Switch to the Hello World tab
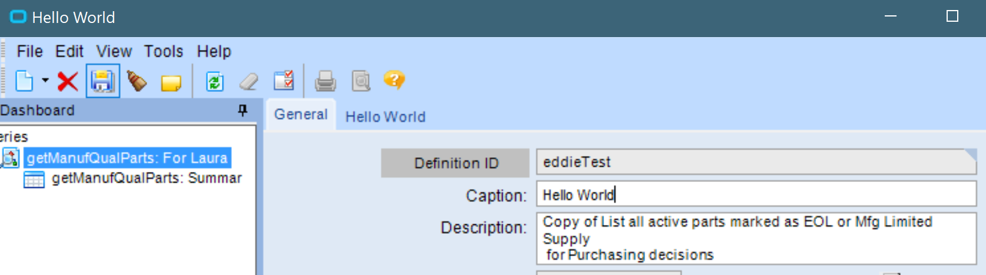This screenshot has width=986, height=275. pos(385,117)
